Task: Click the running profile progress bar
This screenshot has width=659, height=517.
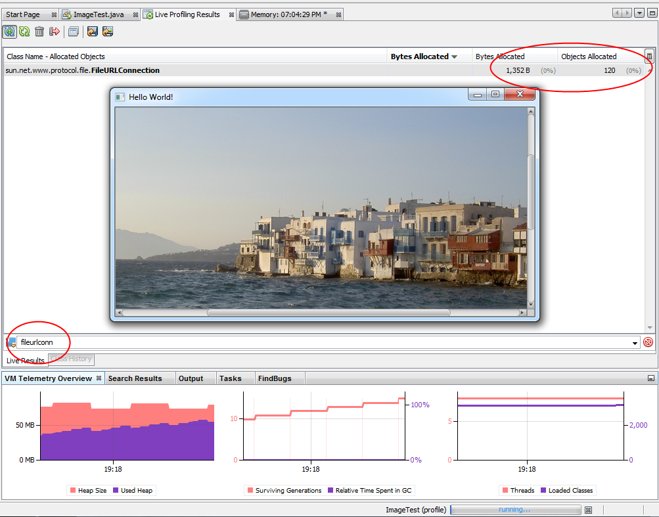Action: pos(515,510)
